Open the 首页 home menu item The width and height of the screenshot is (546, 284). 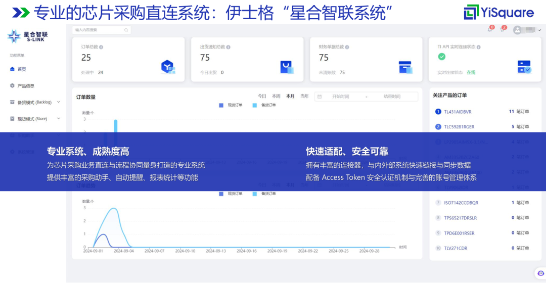[22, 69]
